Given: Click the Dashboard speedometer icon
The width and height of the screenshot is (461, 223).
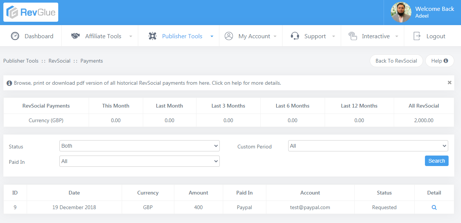Looking at the screenshot, I should (15, 36).
